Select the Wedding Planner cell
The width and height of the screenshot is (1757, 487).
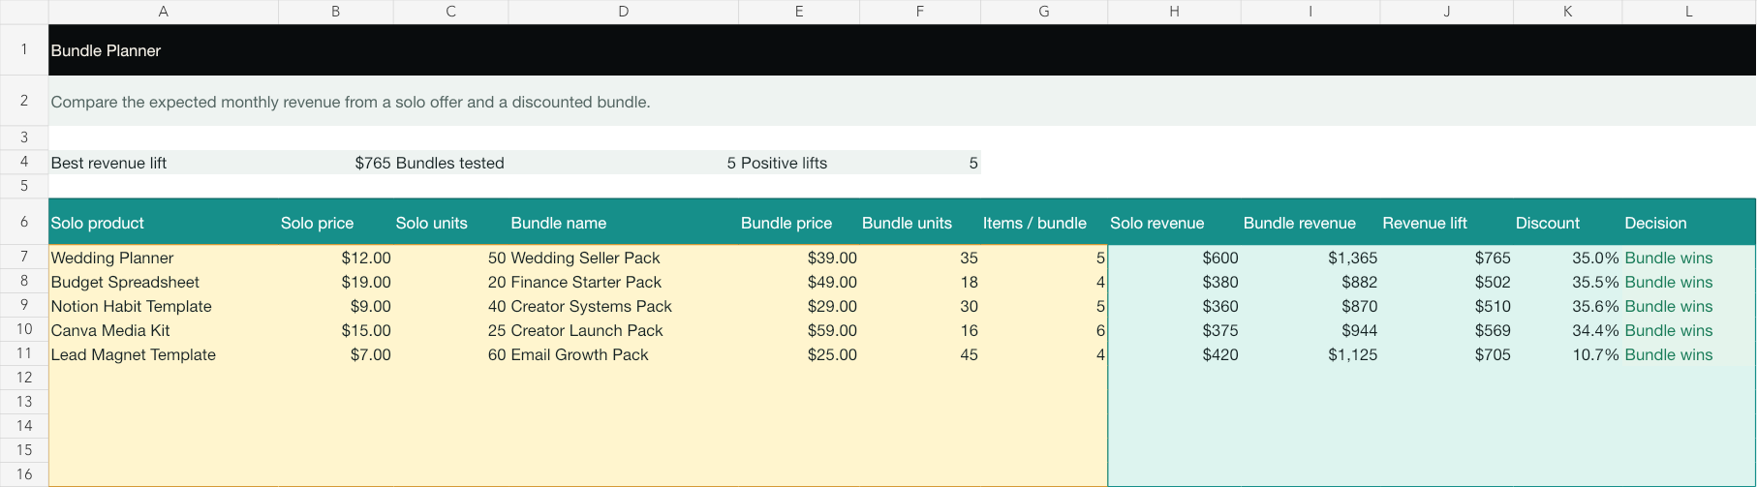click(x=164, y=258)
